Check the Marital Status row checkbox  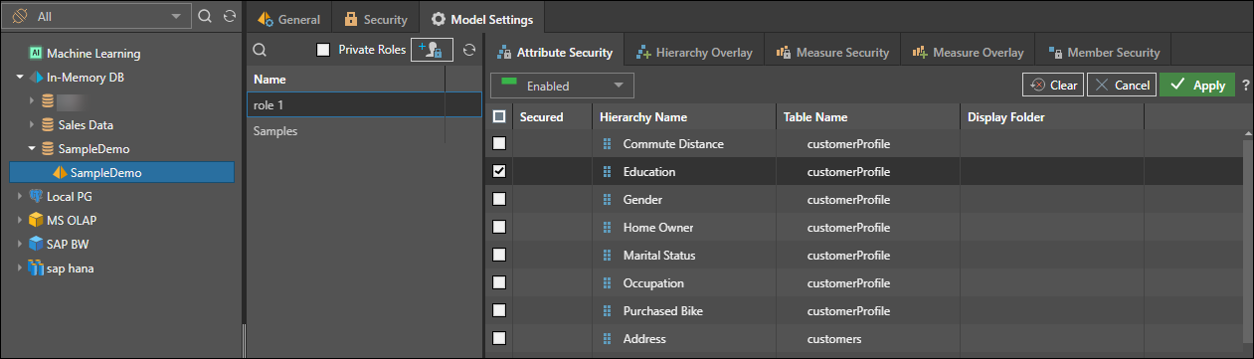[499, 255]
